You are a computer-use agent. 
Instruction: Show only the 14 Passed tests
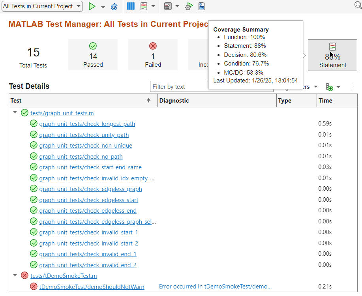93,55
